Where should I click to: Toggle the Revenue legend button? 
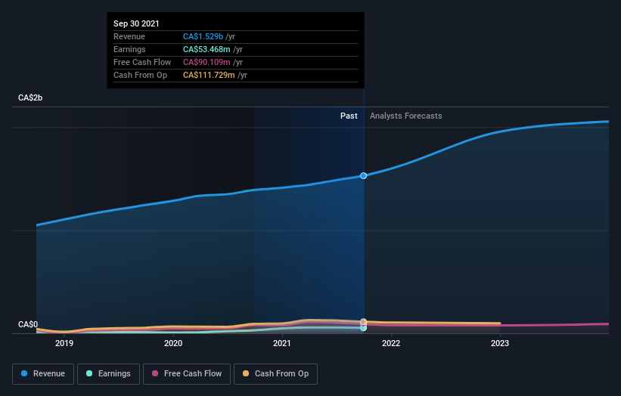43,374
